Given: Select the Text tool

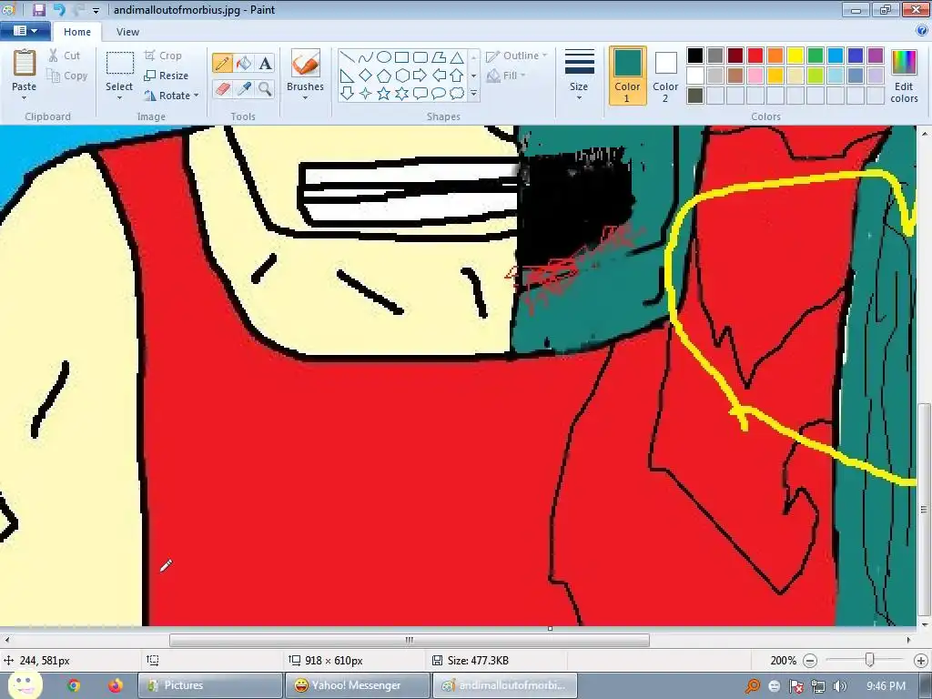Looking at the screenshot, I should coord(265,63).
